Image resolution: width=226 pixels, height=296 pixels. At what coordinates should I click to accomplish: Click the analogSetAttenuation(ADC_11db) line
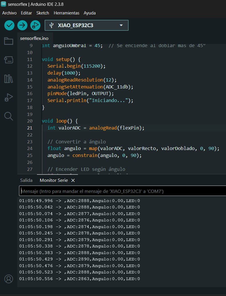click(x=90, y=87)
